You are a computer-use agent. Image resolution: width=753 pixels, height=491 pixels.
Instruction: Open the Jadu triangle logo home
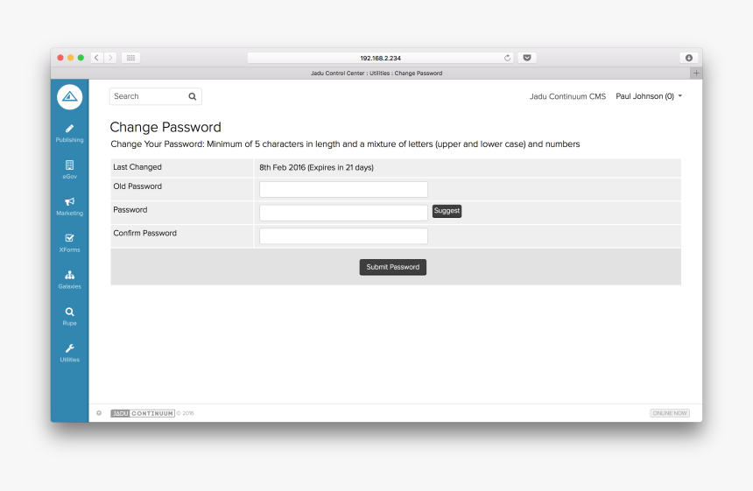[70, 97]
